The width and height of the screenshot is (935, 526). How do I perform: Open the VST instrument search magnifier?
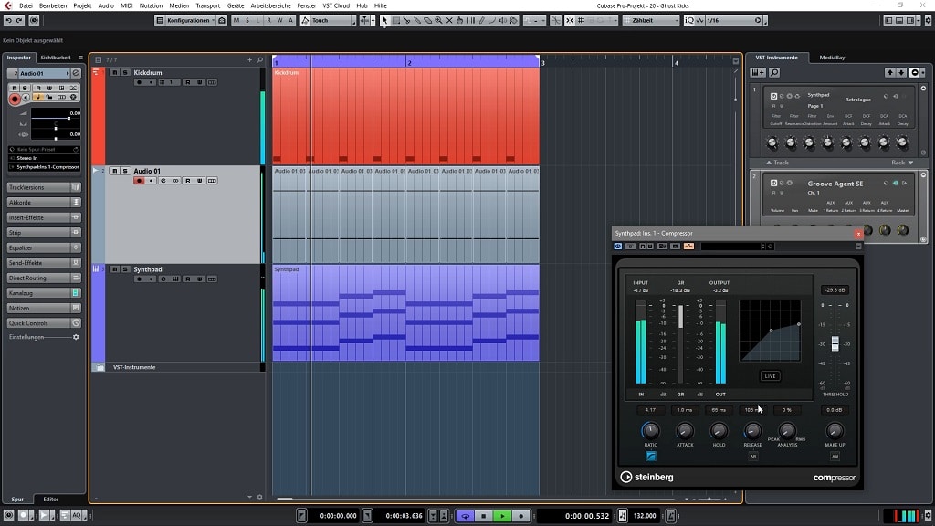click(774, 73)
